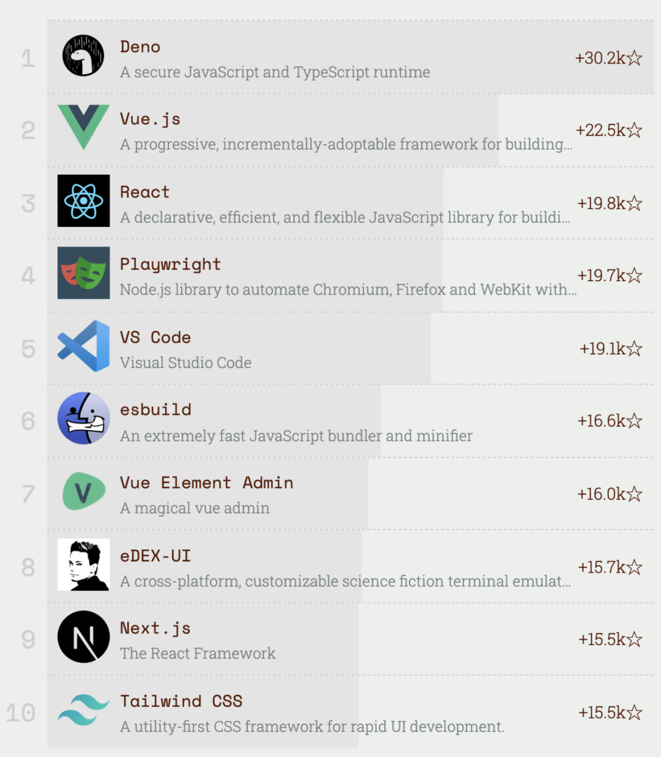Click the +30.2k star count
The width and height of the screenshot is (661, 757).
pos(608,58)
